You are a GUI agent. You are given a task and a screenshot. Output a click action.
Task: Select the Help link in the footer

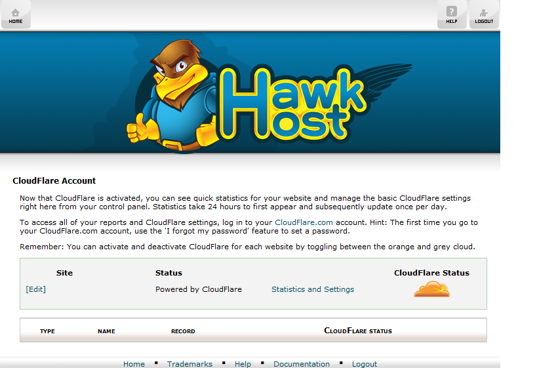243,364
